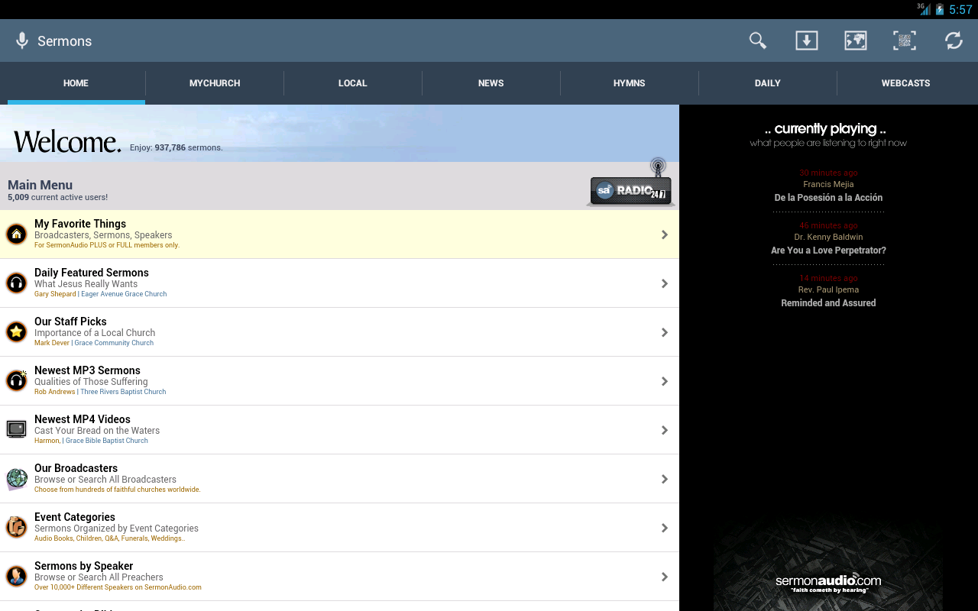This screenshot has height=611, width=978.
Task: Expand Event Categories chevron
Action: tap(665, 528)
